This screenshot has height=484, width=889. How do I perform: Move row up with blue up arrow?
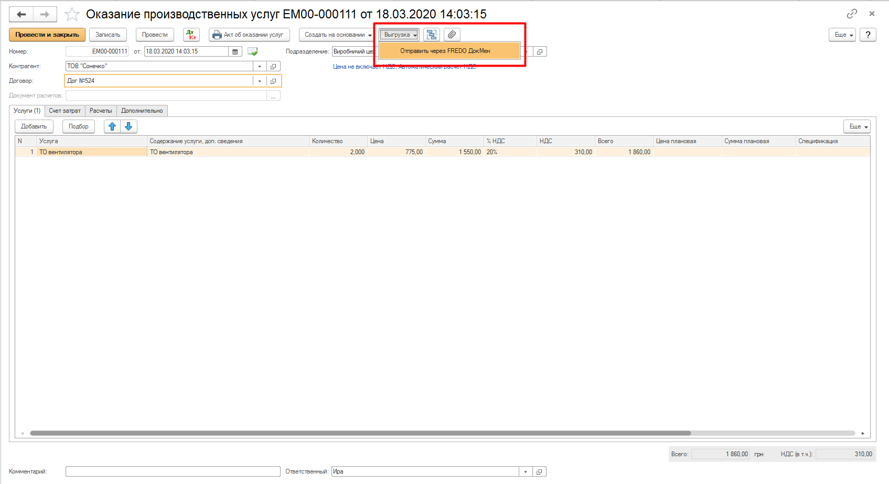point(112,126)
